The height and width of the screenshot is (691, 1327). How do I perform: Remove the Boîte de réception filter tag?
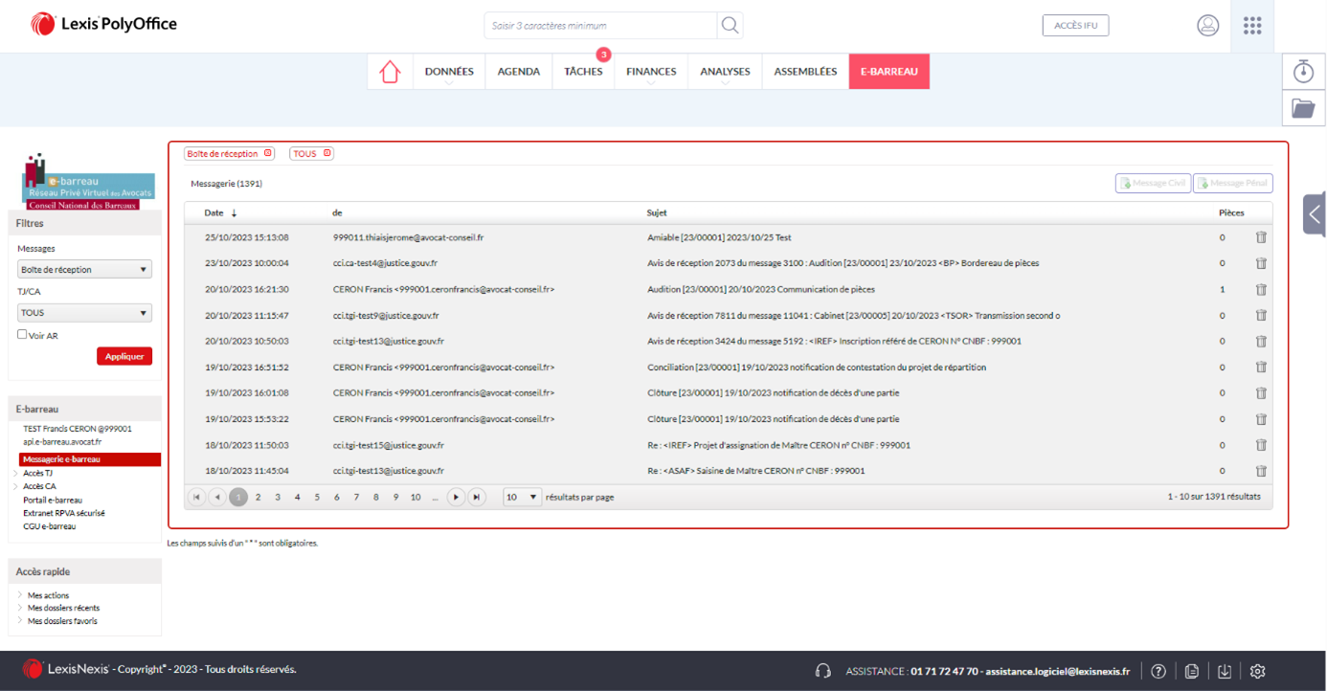(x=268, y=153)
